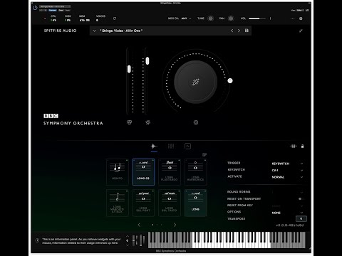Click the refresh icon beside VOICES

click(x=115, y=18)
